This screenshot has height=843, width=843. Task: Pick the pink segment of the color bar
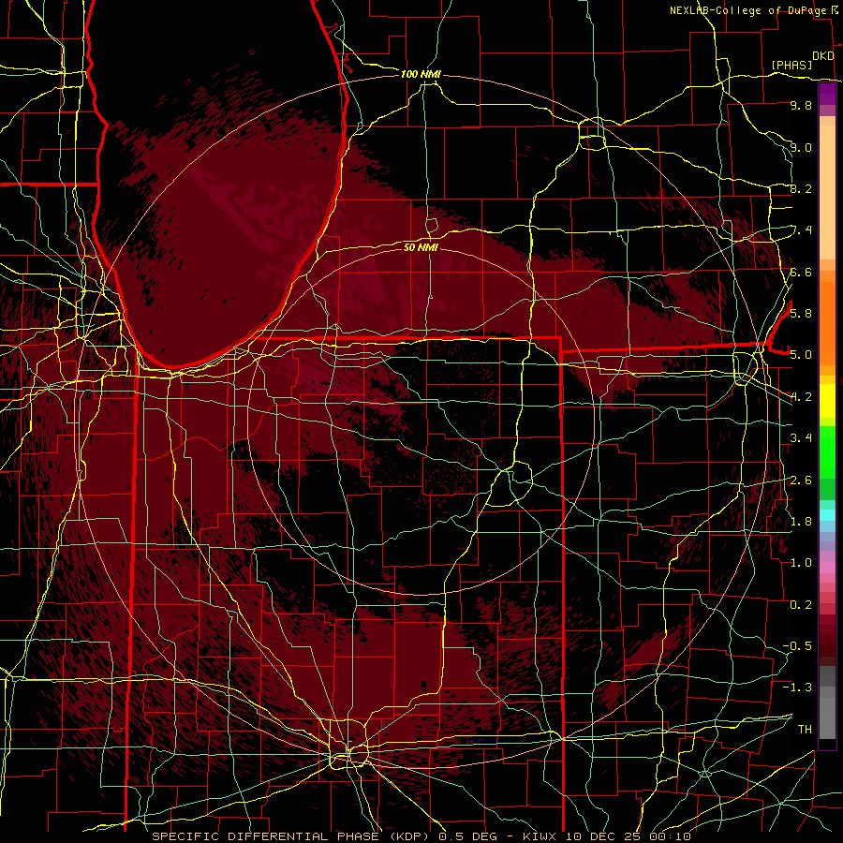click(x=827, y=568)
